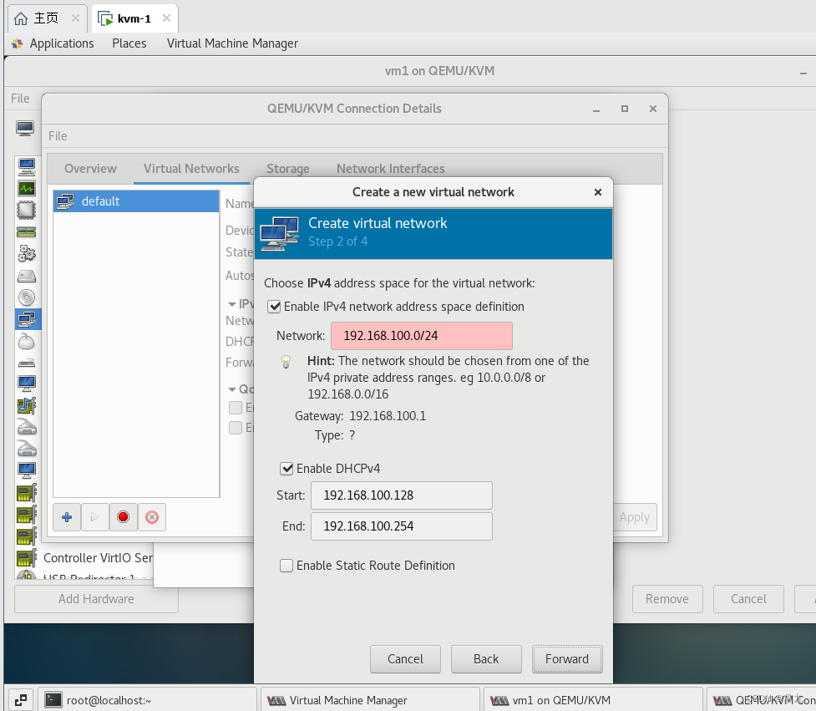Open root@localhost terminal from taskbar
This screenshot has width=816, height=711.
coord(148,700)
